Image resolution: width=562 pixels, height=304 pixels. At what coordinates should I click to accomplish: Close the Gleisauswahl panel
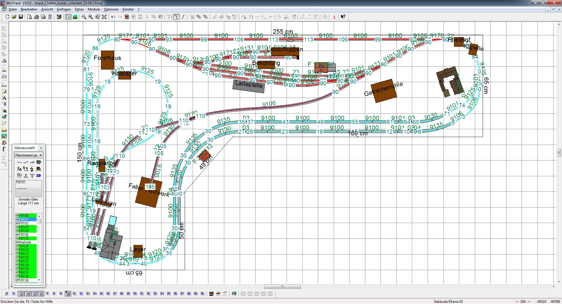[41, 148]
